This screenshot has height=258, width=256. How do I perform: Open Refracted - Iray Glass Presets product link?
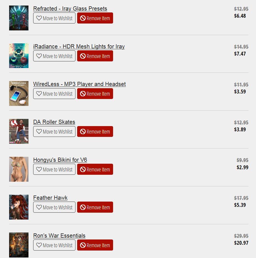(70, 9)
